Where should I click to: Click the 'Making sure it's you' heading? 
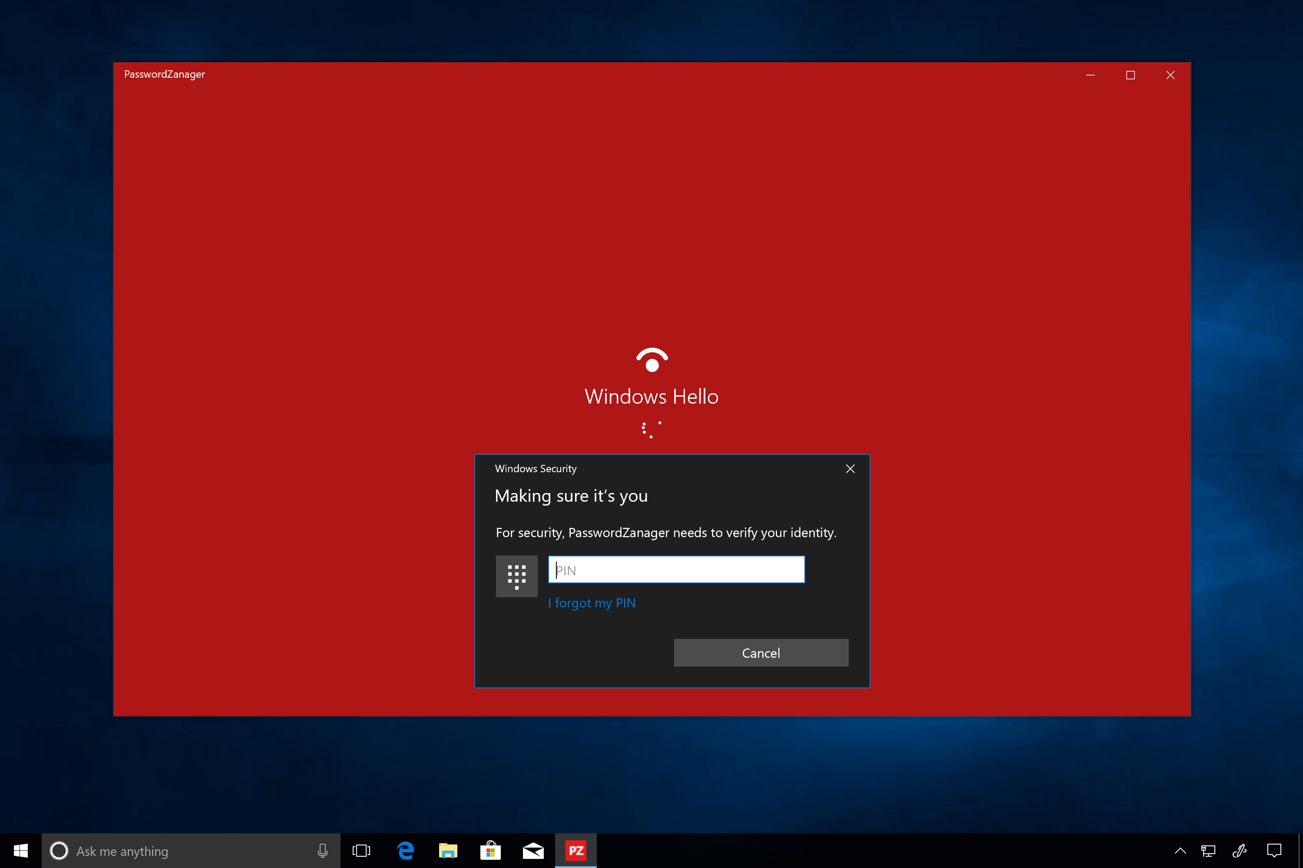(571, 496)
